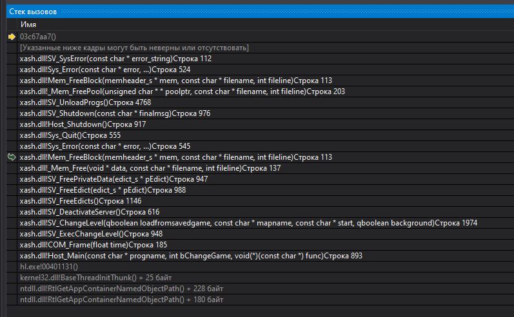
Task: Select the Host_Shutdown frame at line 917
Action: 83,124
